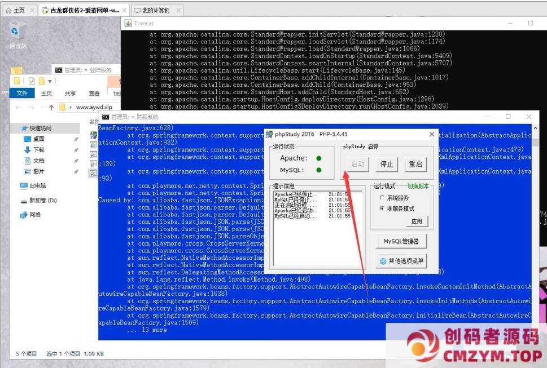Click the 切换版本 link
The height and width of the screenshot is (368, 547).
(418, 186)
